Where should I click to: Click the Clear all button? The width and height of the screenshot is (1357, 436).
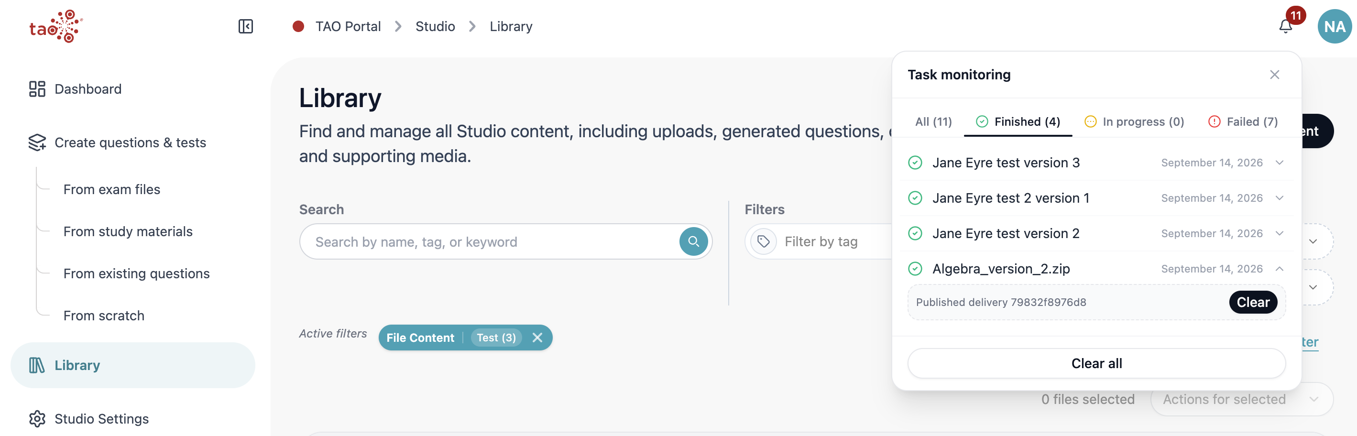[x=1096, y=363]
